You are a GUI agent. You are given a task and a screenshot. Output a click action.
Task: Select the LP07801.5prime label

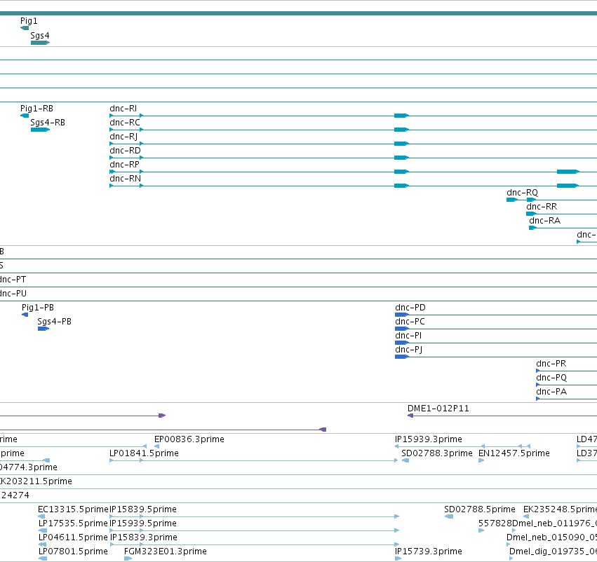[73, 551]
